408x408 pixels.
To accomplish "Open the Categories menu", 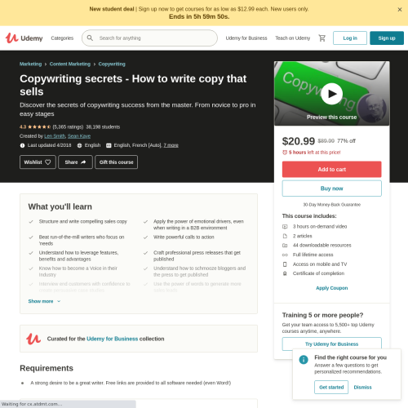I will tap(62, 38).
